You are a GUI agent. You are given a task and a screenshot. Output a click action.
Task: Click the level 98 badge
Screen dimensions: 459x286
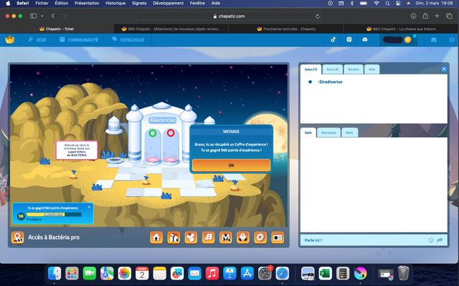[21, 216]
